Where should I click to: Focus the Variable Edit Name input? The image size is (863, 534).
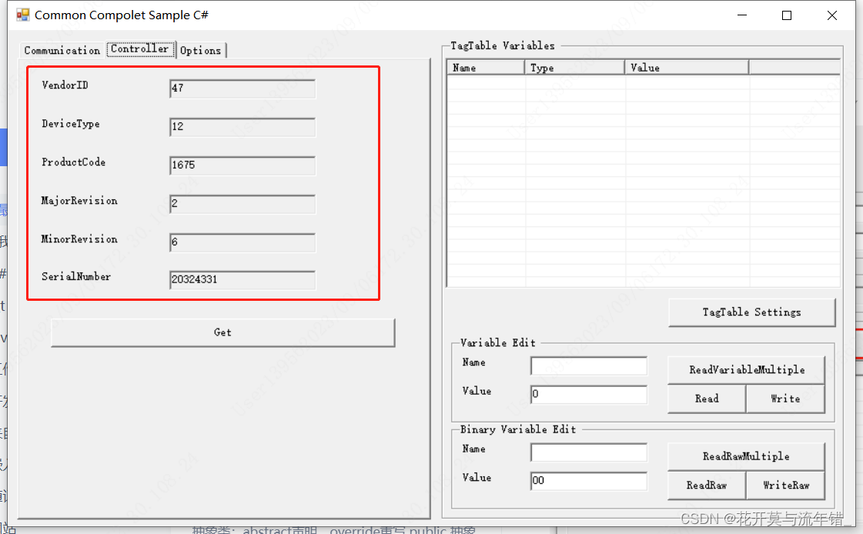[589, 365]
